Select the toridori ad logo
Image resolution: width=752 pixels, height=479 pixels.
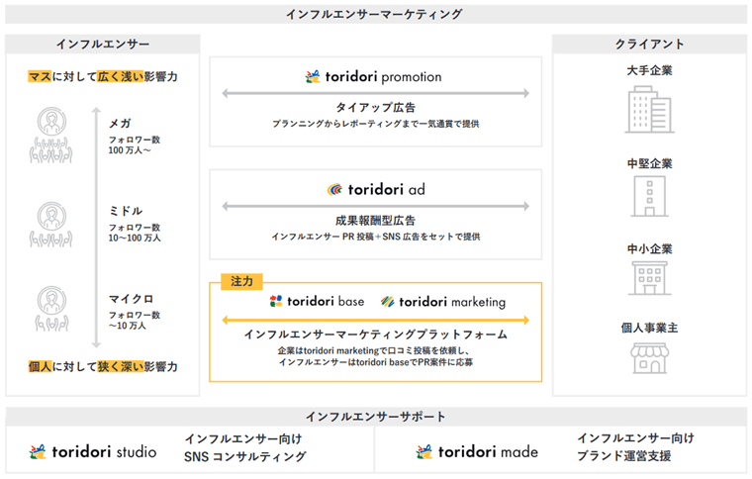[375, 189]
